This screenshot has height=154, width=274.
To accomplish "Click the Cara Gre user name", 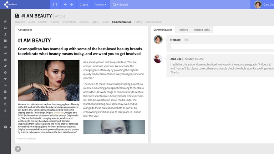I will point(269,5).
